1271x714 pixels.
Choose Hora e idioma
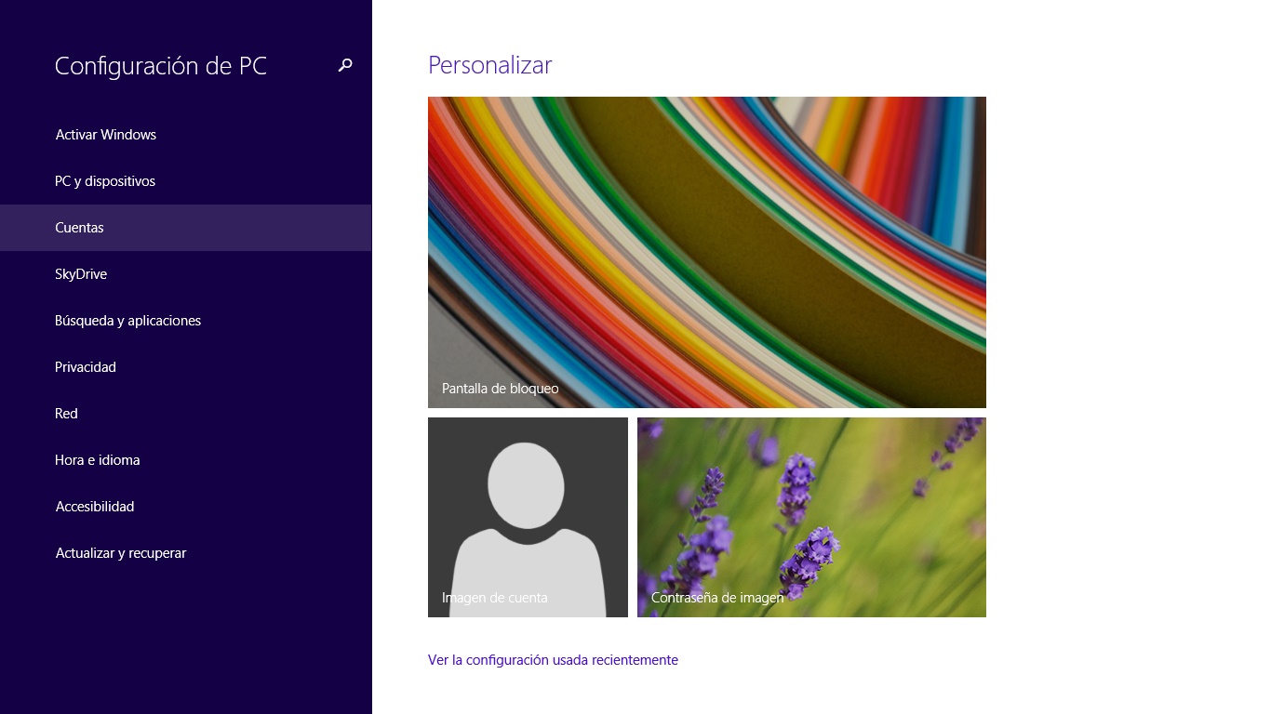coord(98,460)
